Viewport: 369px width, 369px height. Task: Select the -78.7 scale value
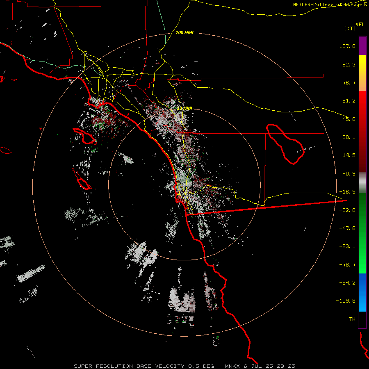pyautogui.click(x=347, y=265)
